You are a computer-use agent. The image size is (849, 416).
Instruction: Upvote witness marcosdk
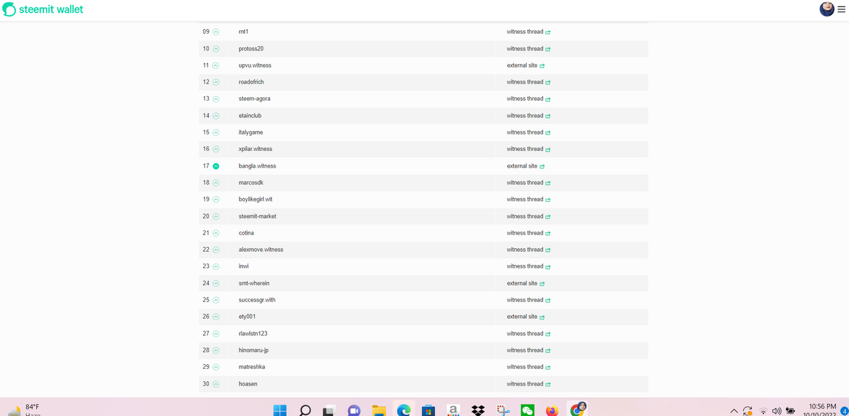click(216, 183)
